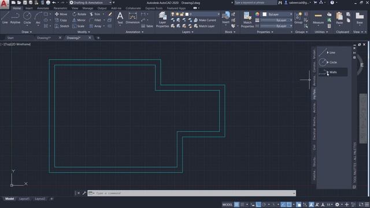The image size is (370, 208).
Task: Select the Line tool in the ribbon
Action: tap(5, 18)
